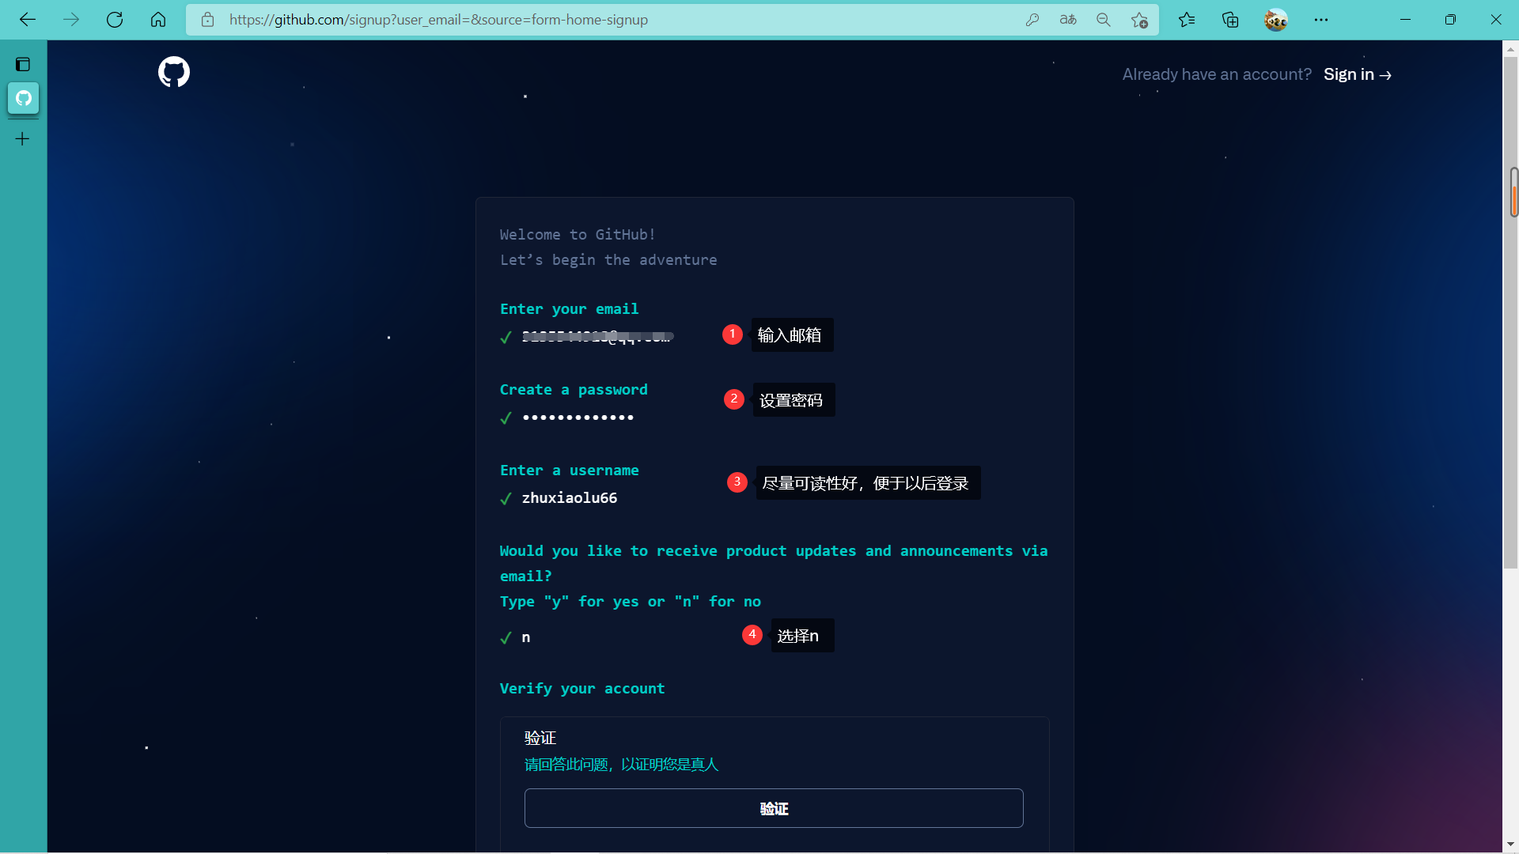Go back to the previous page
The width and height of the screenshot is (1519, 854).
tap(28, 20)
